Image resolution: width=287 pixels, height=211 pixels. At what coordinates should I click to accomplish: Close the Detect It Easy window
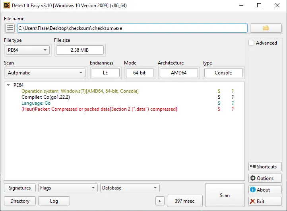click(277, 5)
